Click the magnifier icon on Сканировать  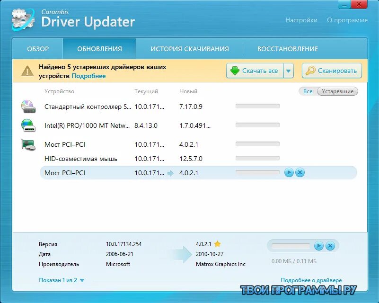click(x=310, y=71)
